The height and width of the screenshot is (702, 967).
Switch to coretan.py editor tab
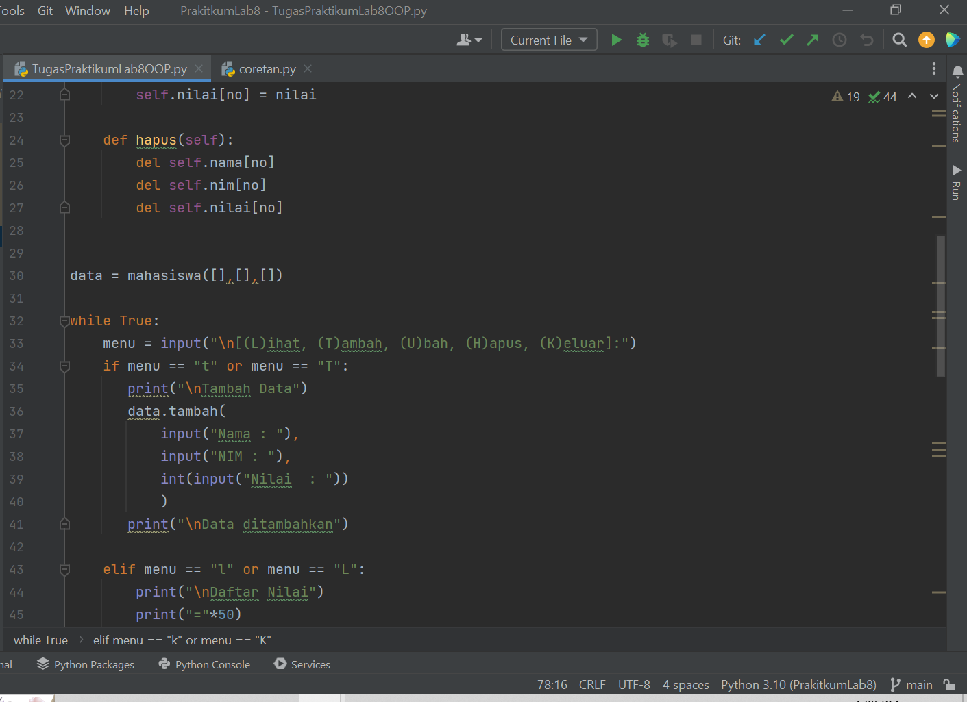(x=267, y=69)
